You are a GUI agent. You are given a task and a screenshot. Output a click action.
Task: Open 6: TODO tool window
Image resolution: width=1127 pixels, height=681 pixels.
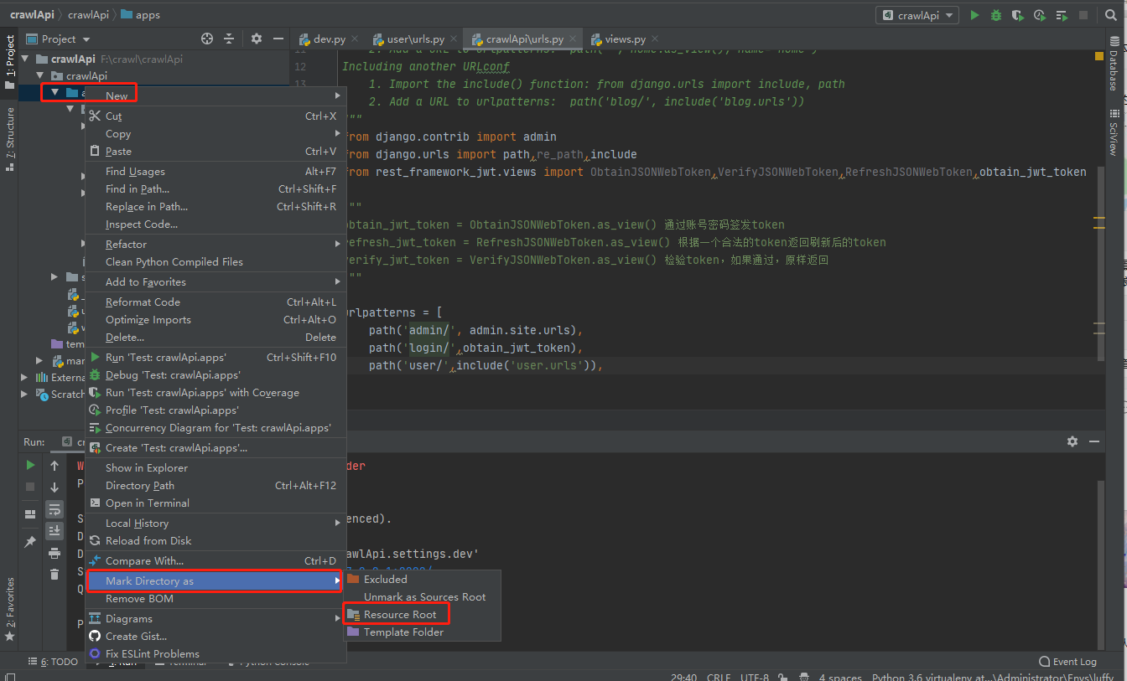click(54, 662)
